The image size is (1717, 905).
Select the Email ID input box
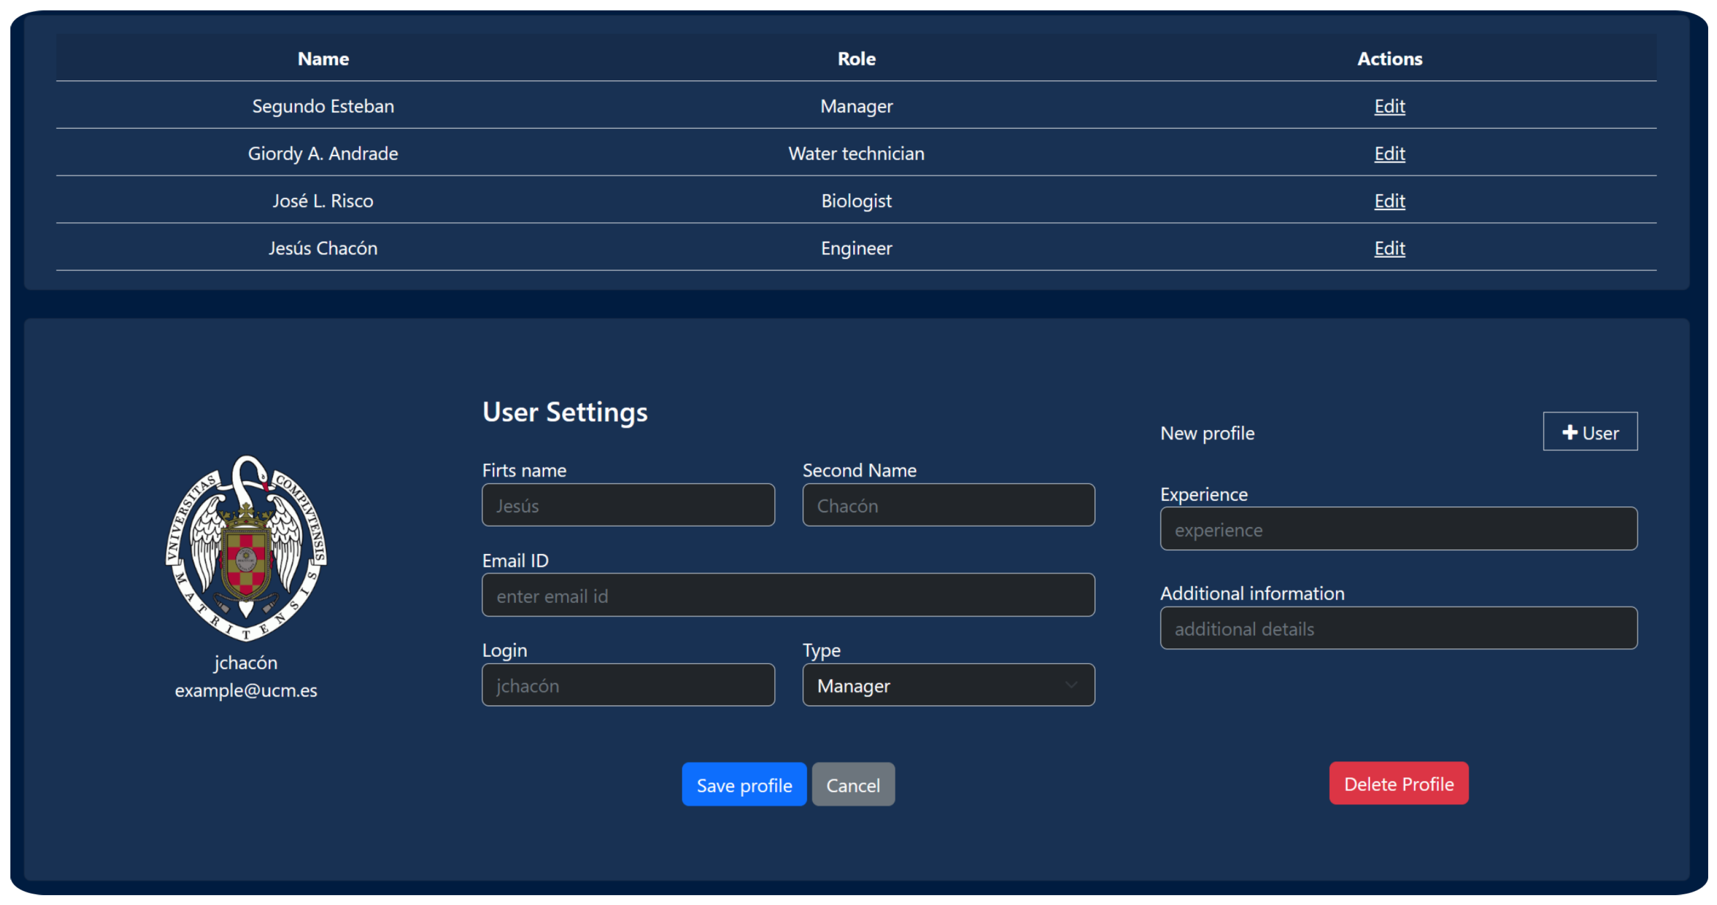[787, 595]
